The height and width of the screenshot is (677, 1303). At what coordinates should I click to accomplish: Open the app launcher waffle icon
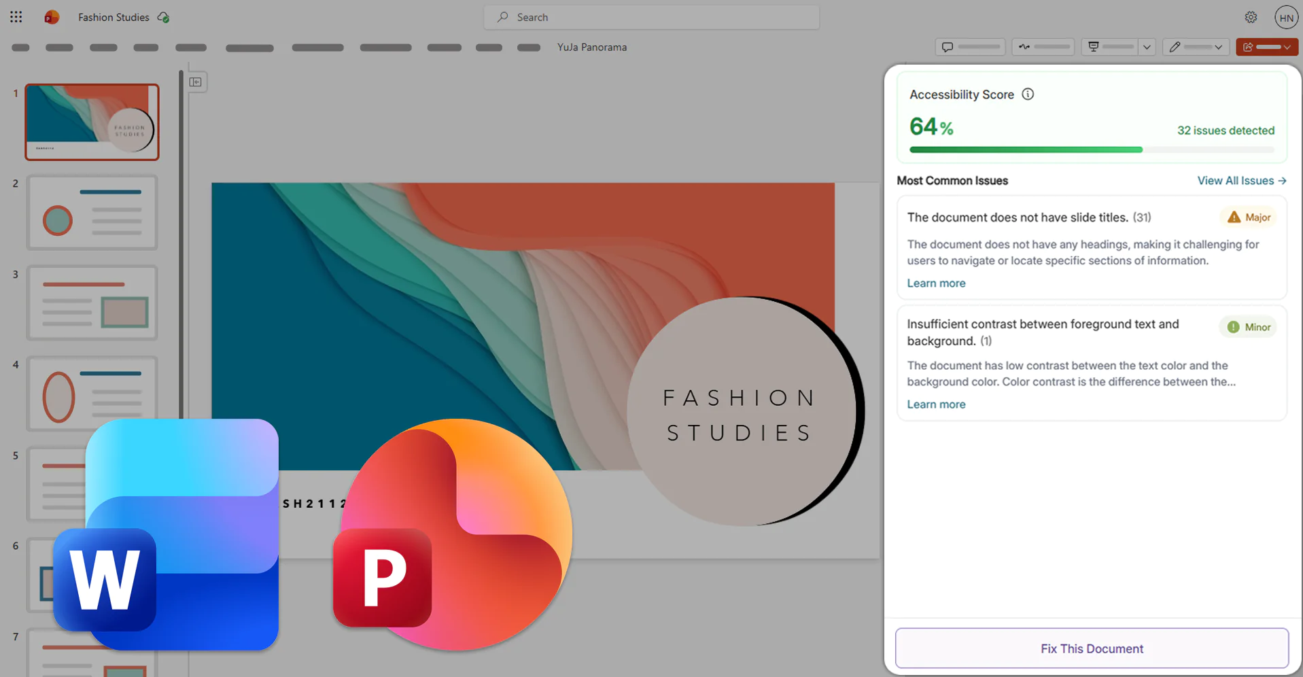[16, 17]
